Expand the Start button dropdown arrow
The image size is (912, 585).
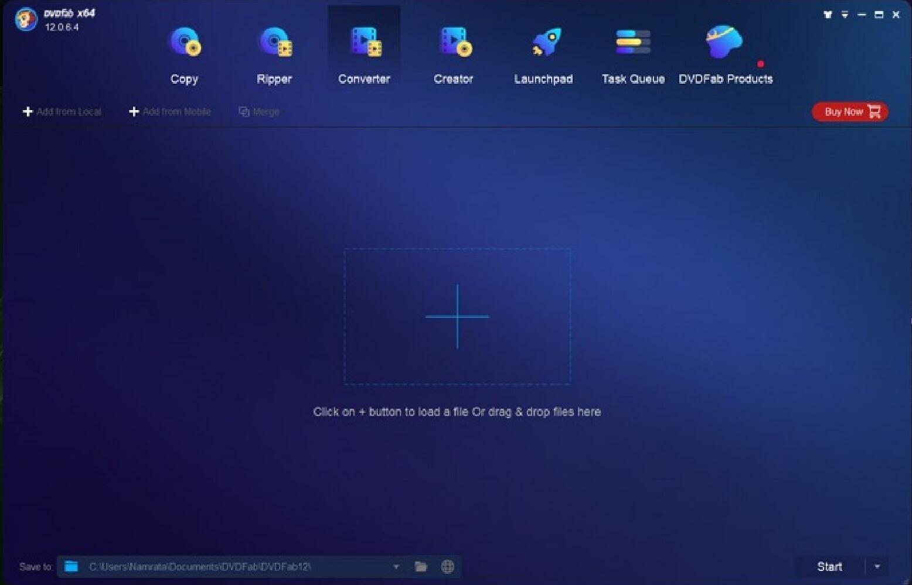pyautogui.click(x=877, y=566)
